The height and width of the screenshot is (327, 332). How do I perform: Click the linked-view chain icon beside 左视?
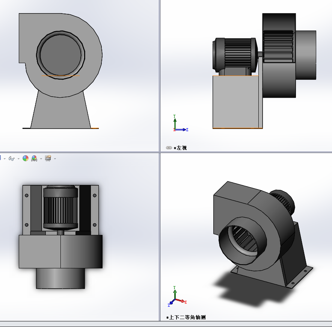tap(169, 148)
